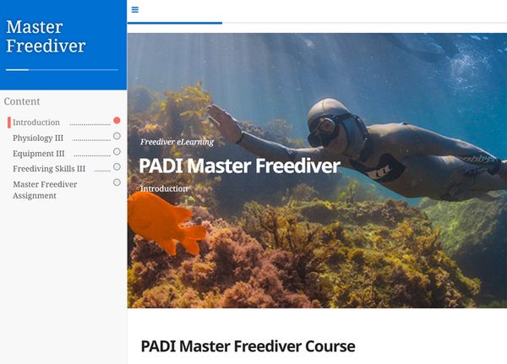Screen dimensions: 507x364
Task: Click the Content heading in sidebar
Action: click(x=22, y=101)
